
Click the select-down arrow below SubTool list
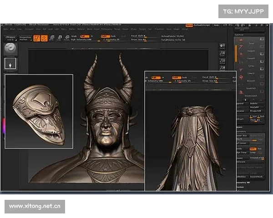coord(246,100)
